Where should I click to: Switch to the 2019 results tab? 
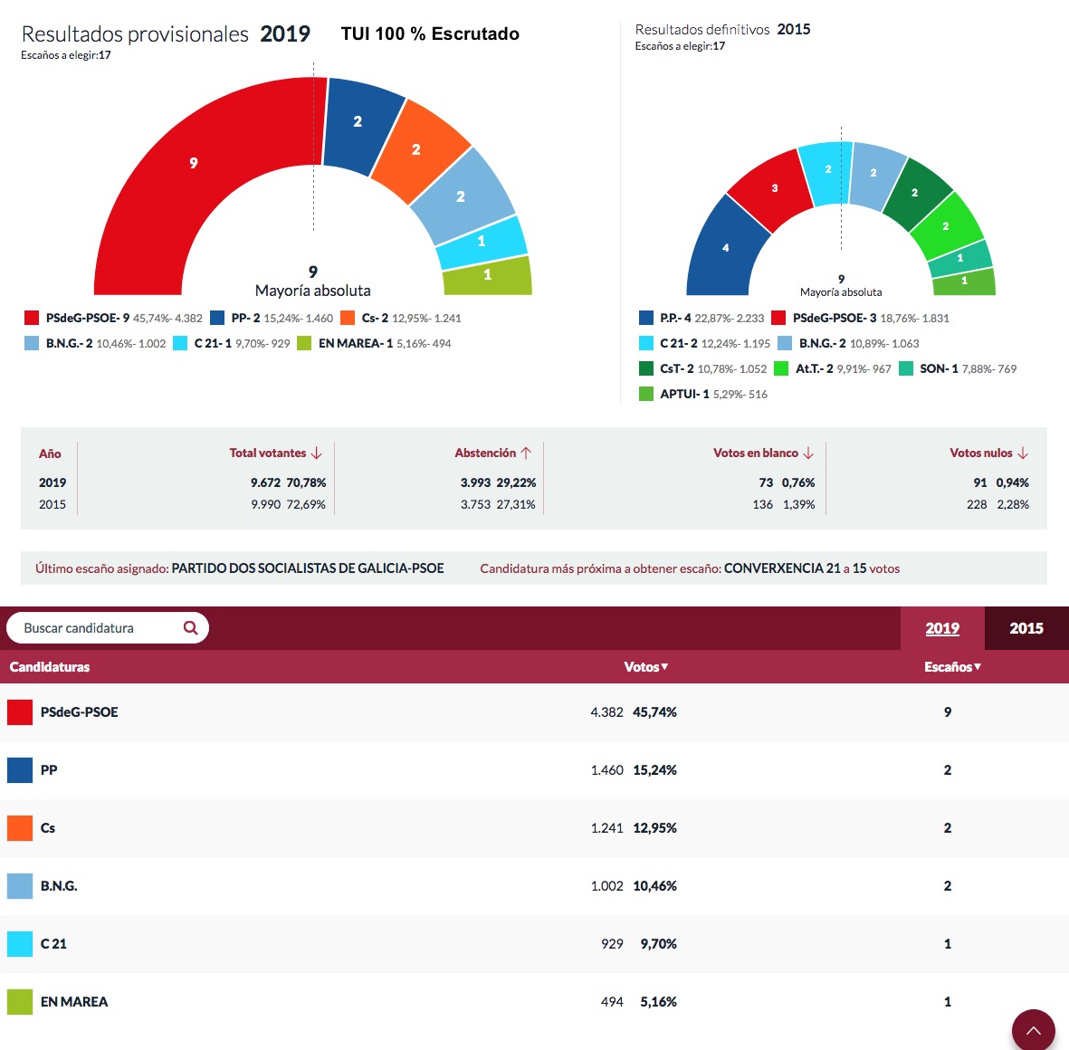pos(941,628)
